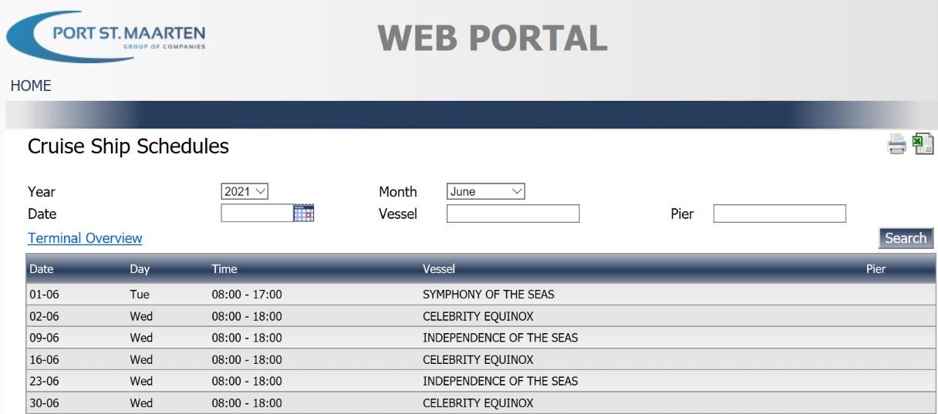Open the calendar date picker icon
This screenshot has height=414, width=938.
pos(304,214)
